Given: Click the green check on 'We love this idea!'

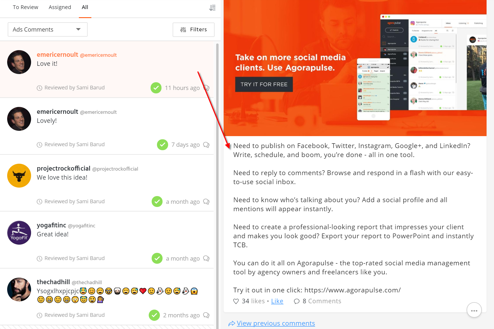Looking at the screenshot, I should [x=157, y=202].
